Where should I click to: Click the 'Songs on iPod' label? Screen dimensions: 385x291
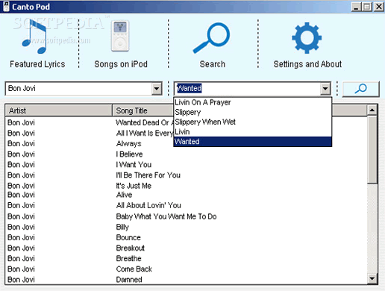tap(121, 64)
